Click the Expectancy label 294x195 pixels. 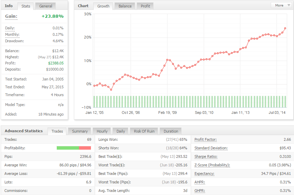click(204, 174)
